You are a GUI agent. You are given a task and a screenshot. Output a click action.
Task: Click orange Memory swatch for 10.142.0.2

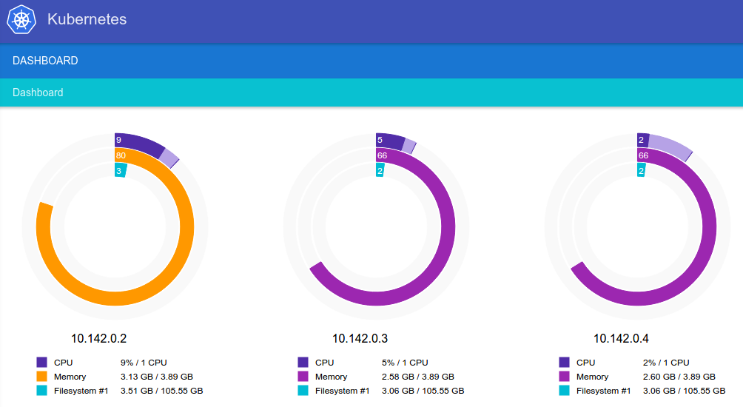tap(41, 376)
